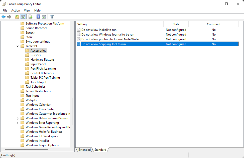Collapse the Tablet PC tree node

pos(18,46)
